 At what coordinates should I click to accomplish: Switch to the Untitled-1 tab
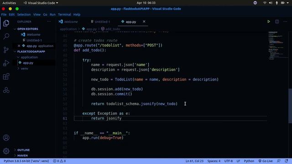(100, 22)
